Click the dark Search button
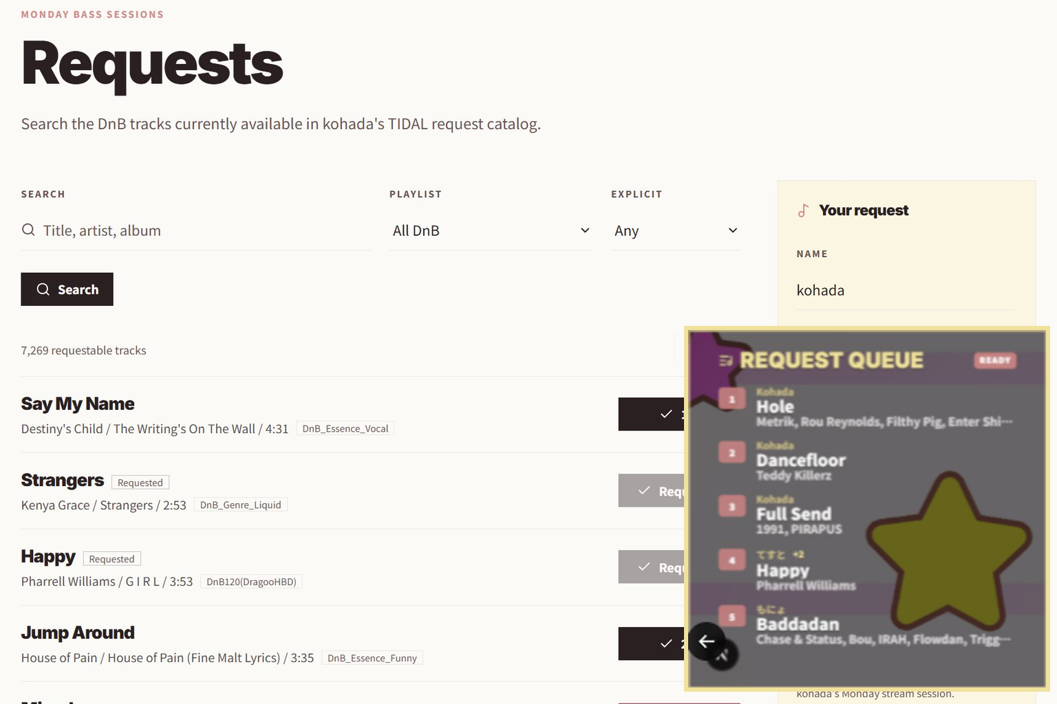The height and width of the screenshot is (704, 1057). pos(67,289)
